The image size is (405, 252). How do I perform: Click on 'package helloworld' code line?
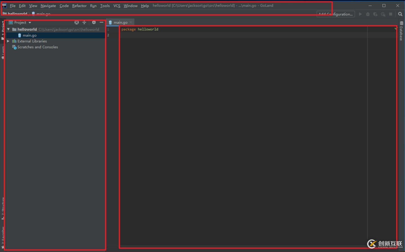140,29
